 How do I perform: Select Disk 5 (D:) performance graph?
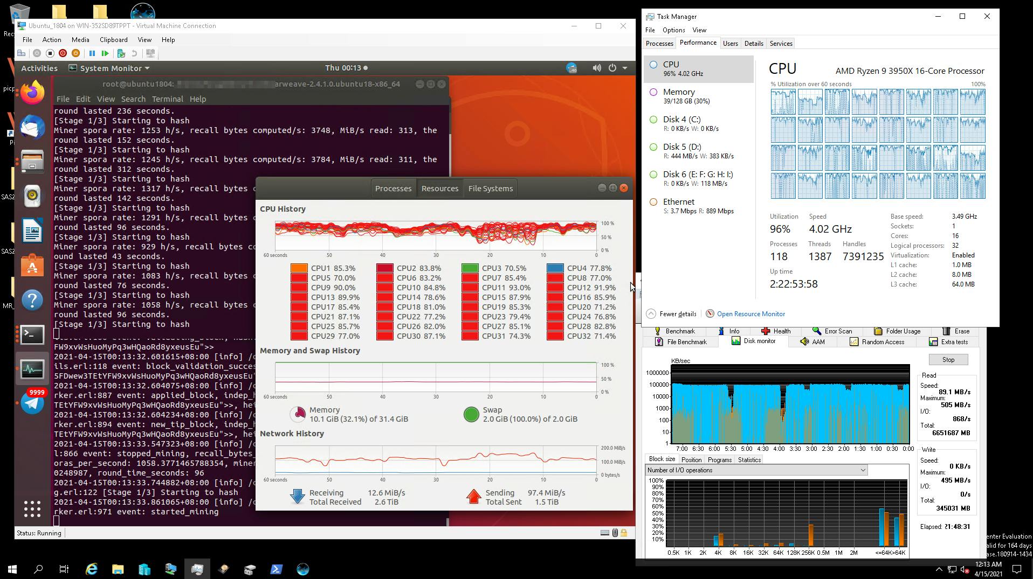click(x=699, y=151)
